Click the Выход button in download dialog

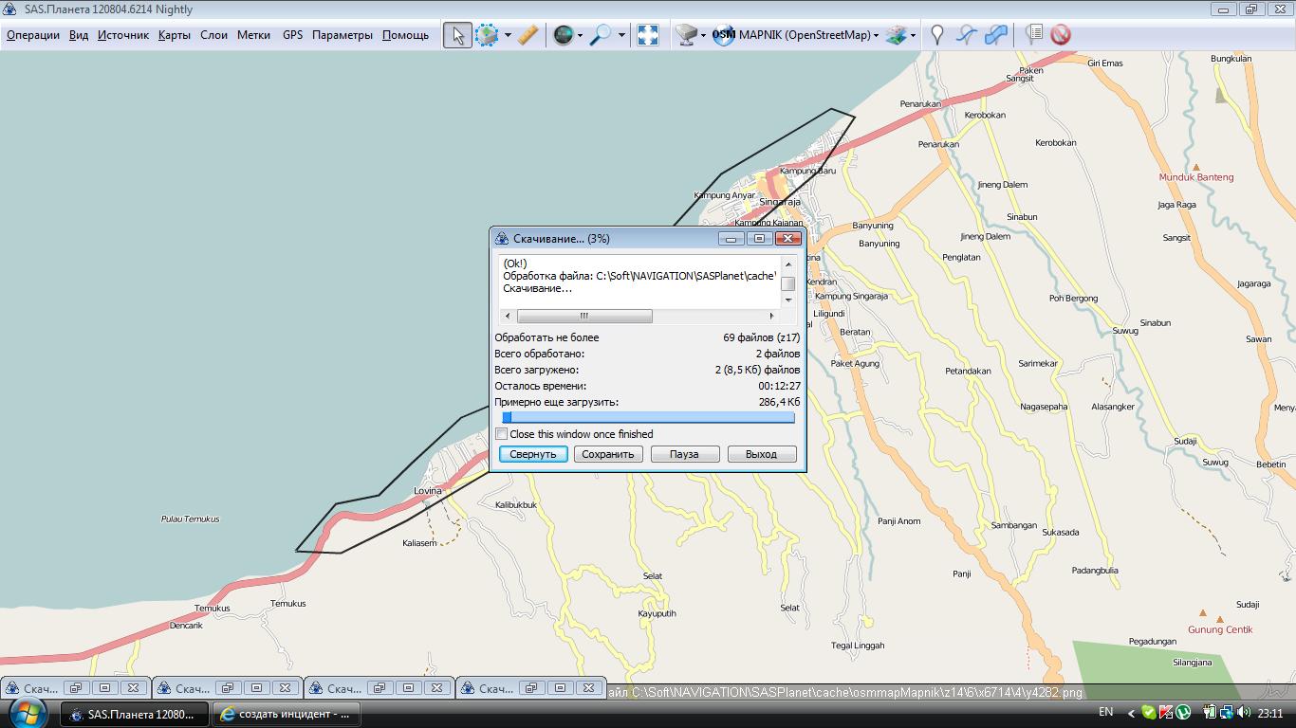pyautogui.click(x=761, y=454)
